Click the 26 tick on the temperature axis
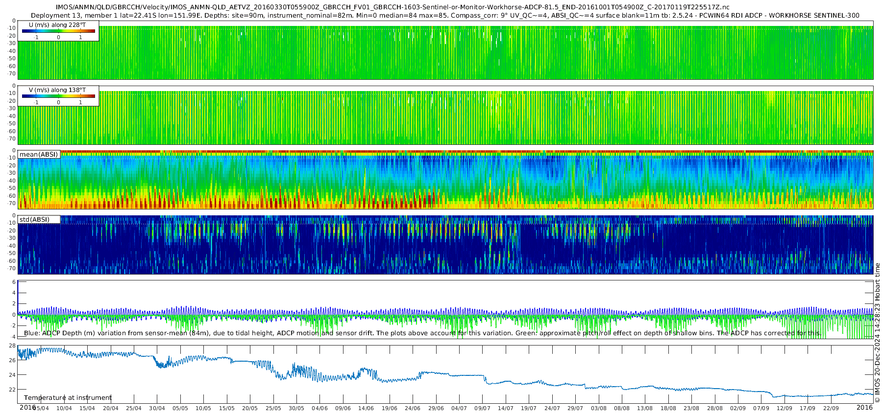882x416 pixels. click(x=12, y=361)
